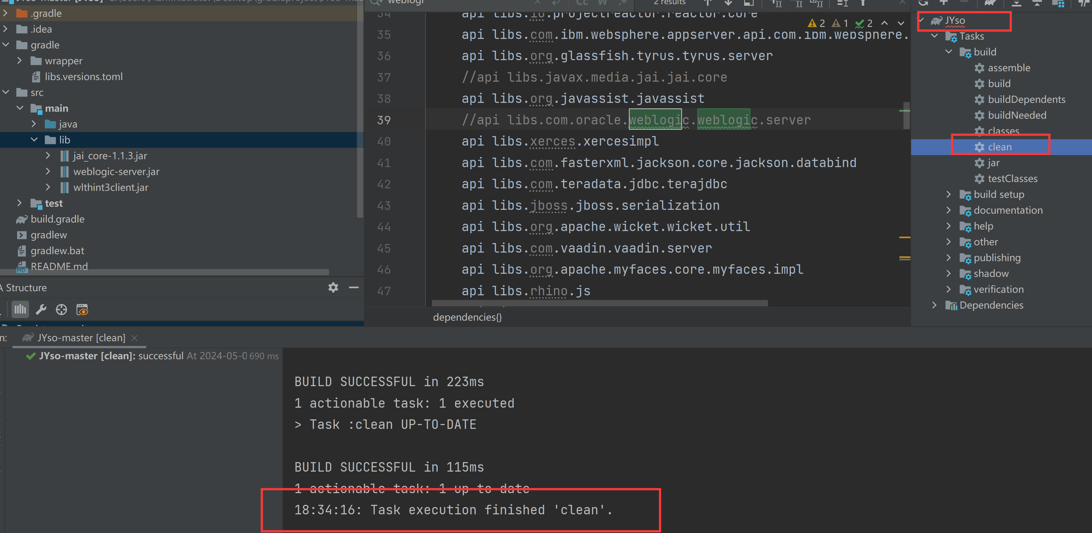This screenshot has height=533, width=1092.
Task: Select the classes Gradle task
Action: coord(1003,131)
